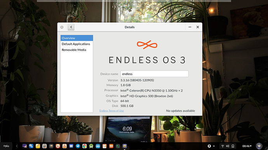268x150 pixels.
Task: Click the settings gear icon in Details header
Action: pyautogui.click(x=62, y=27)
